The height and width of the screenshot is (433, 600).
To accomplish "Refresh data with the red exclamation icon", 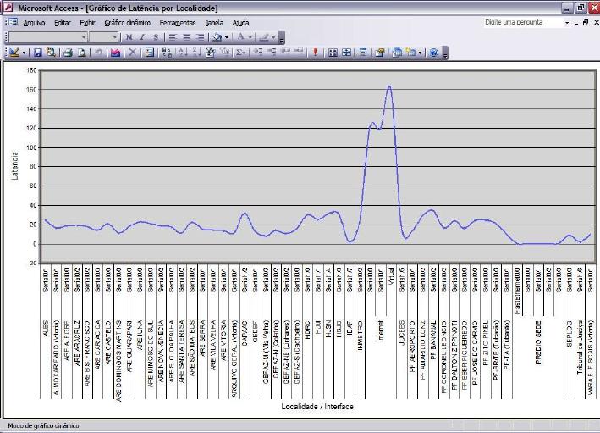I will coord(315,53).
